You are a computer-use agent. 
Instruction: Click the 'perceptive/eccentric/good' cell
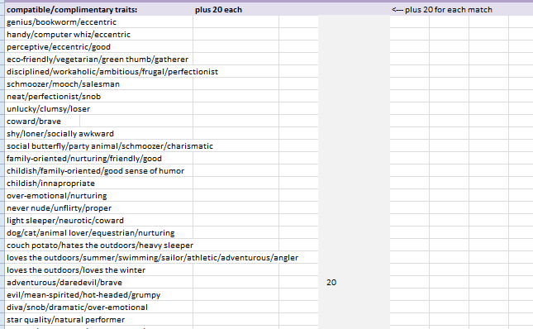click(59, 47)
